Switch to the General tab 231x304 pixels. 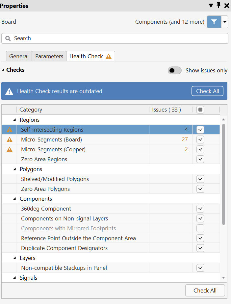click(19, 56)
